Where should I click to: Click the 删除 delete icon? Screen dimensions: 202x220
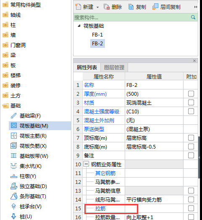pos(107,7)
